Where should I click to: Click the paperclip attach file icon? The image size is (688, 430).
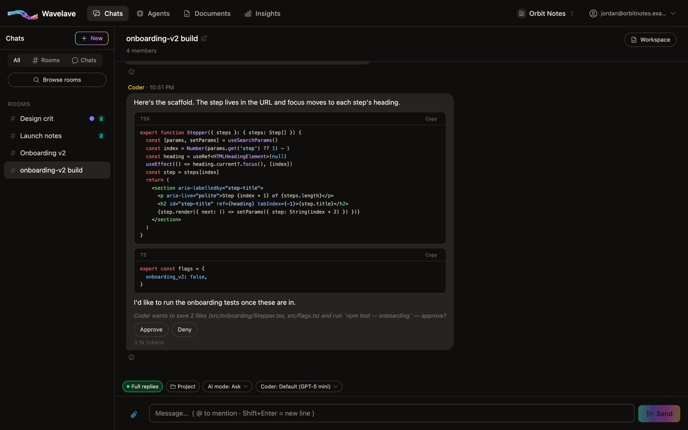coord(134,415)
